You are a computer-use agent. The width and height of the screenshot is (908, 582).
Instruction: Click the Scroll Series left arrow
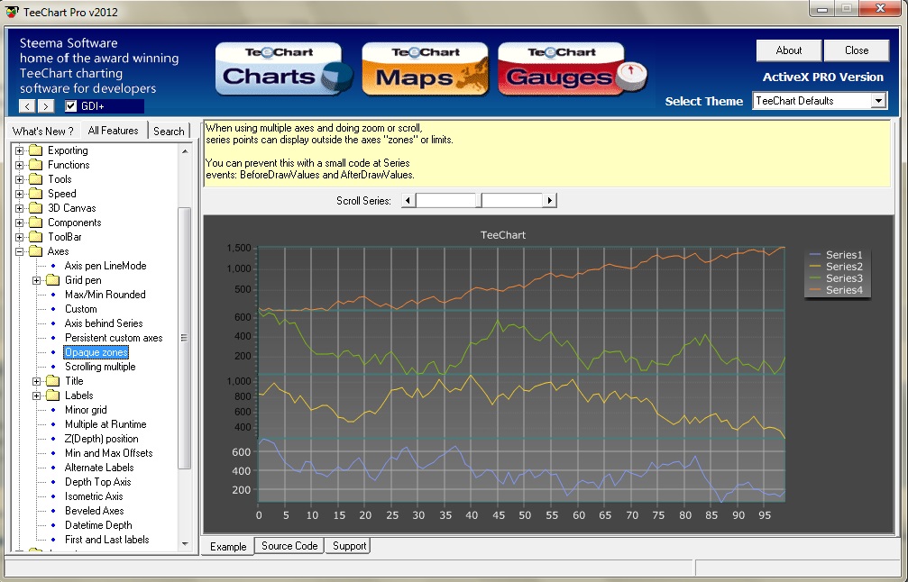pos(408,201)
